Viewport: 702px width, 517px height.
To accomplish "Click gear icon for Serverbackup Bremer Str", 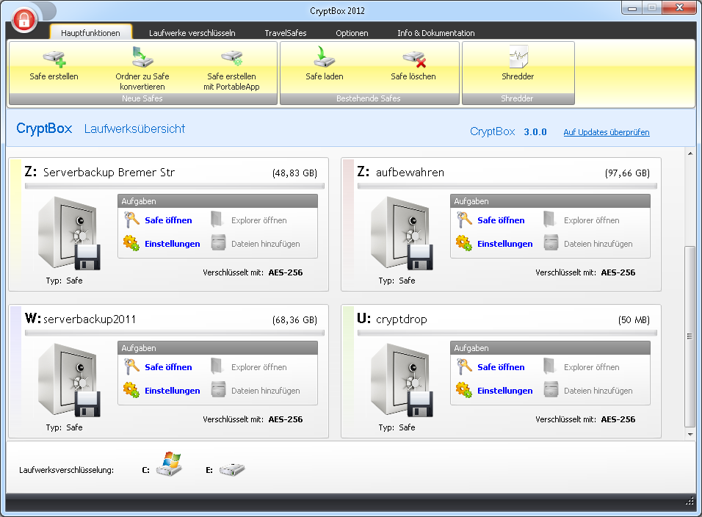I will point(131,243).
